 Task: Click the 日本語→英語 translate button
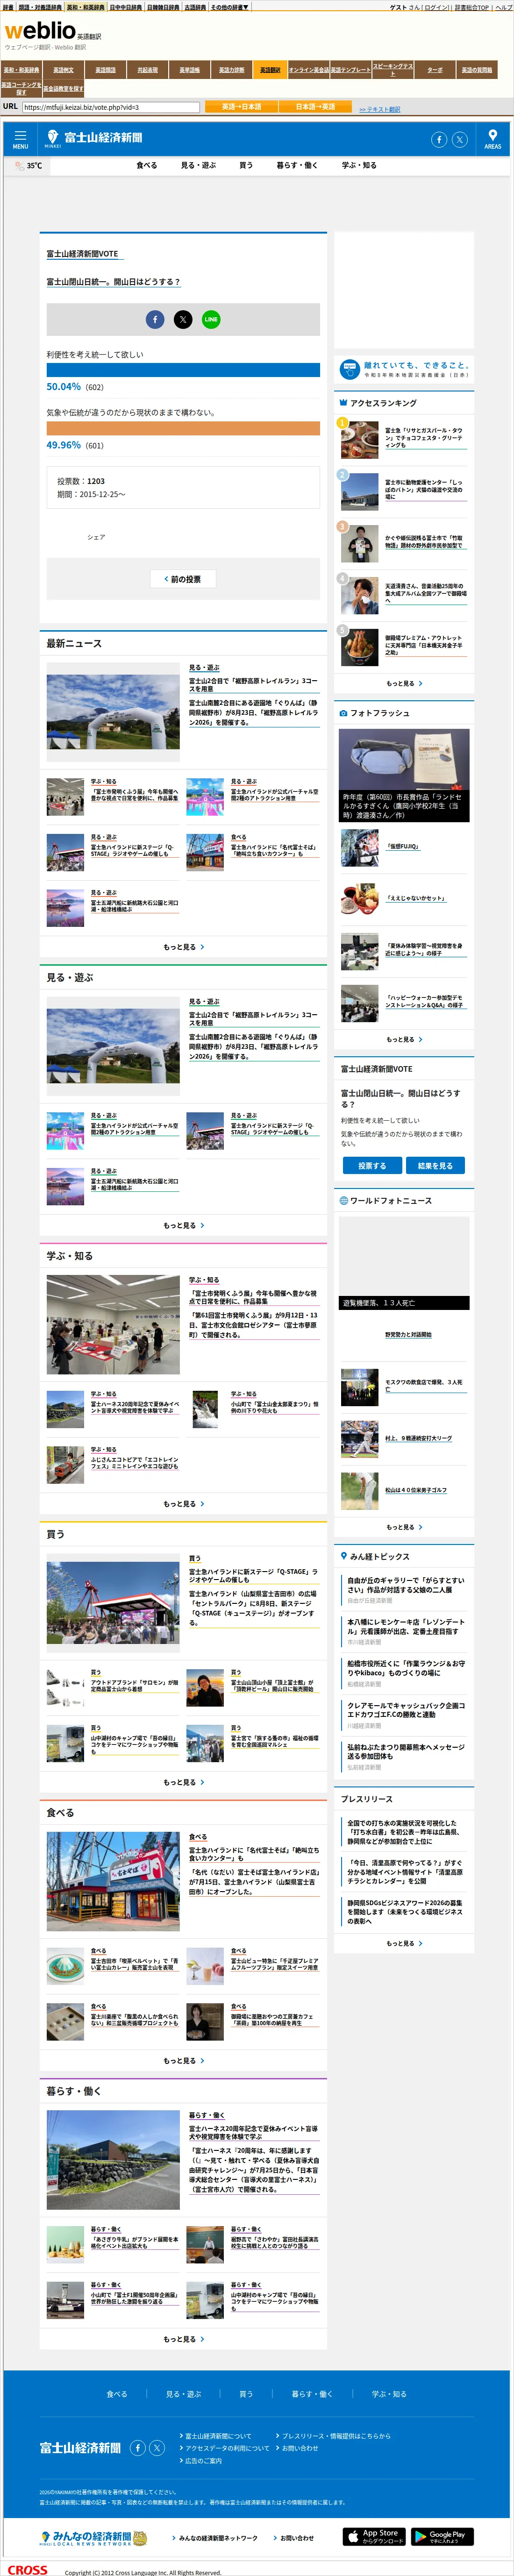(x=316, y=107)
